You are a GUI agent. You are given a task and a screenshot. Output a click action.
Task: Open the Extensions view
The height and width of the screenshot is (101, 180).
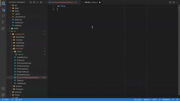[x=3, y=28]
